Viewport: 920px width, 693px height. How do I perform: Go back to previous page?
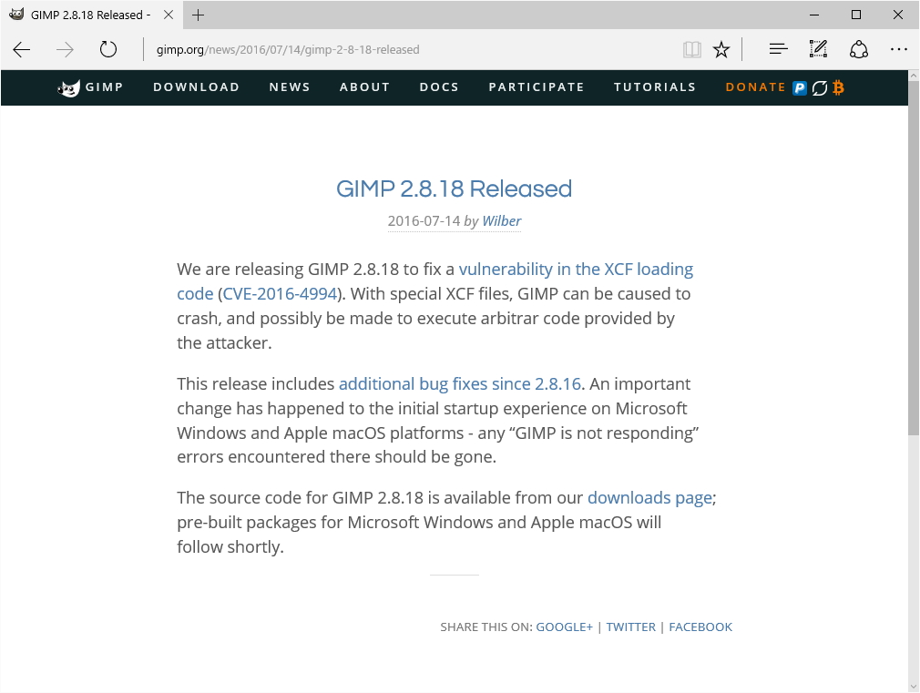22,50
